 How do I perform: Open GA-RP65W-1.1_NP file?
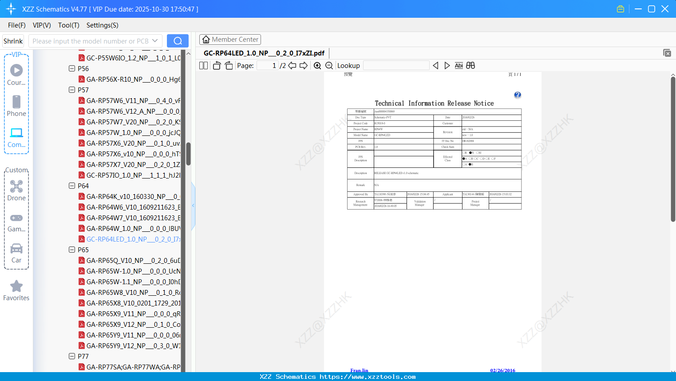130,282
